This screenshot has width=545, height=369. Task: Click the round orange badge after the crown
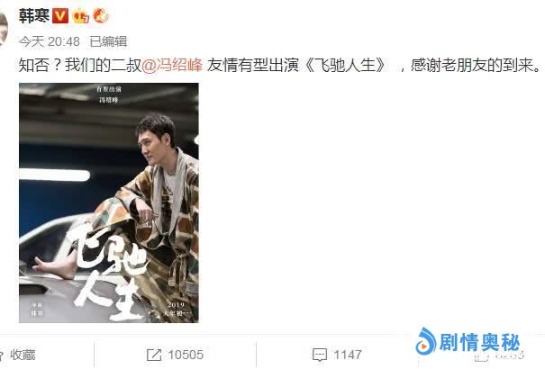pyautogui.click(x=101, y=15)
